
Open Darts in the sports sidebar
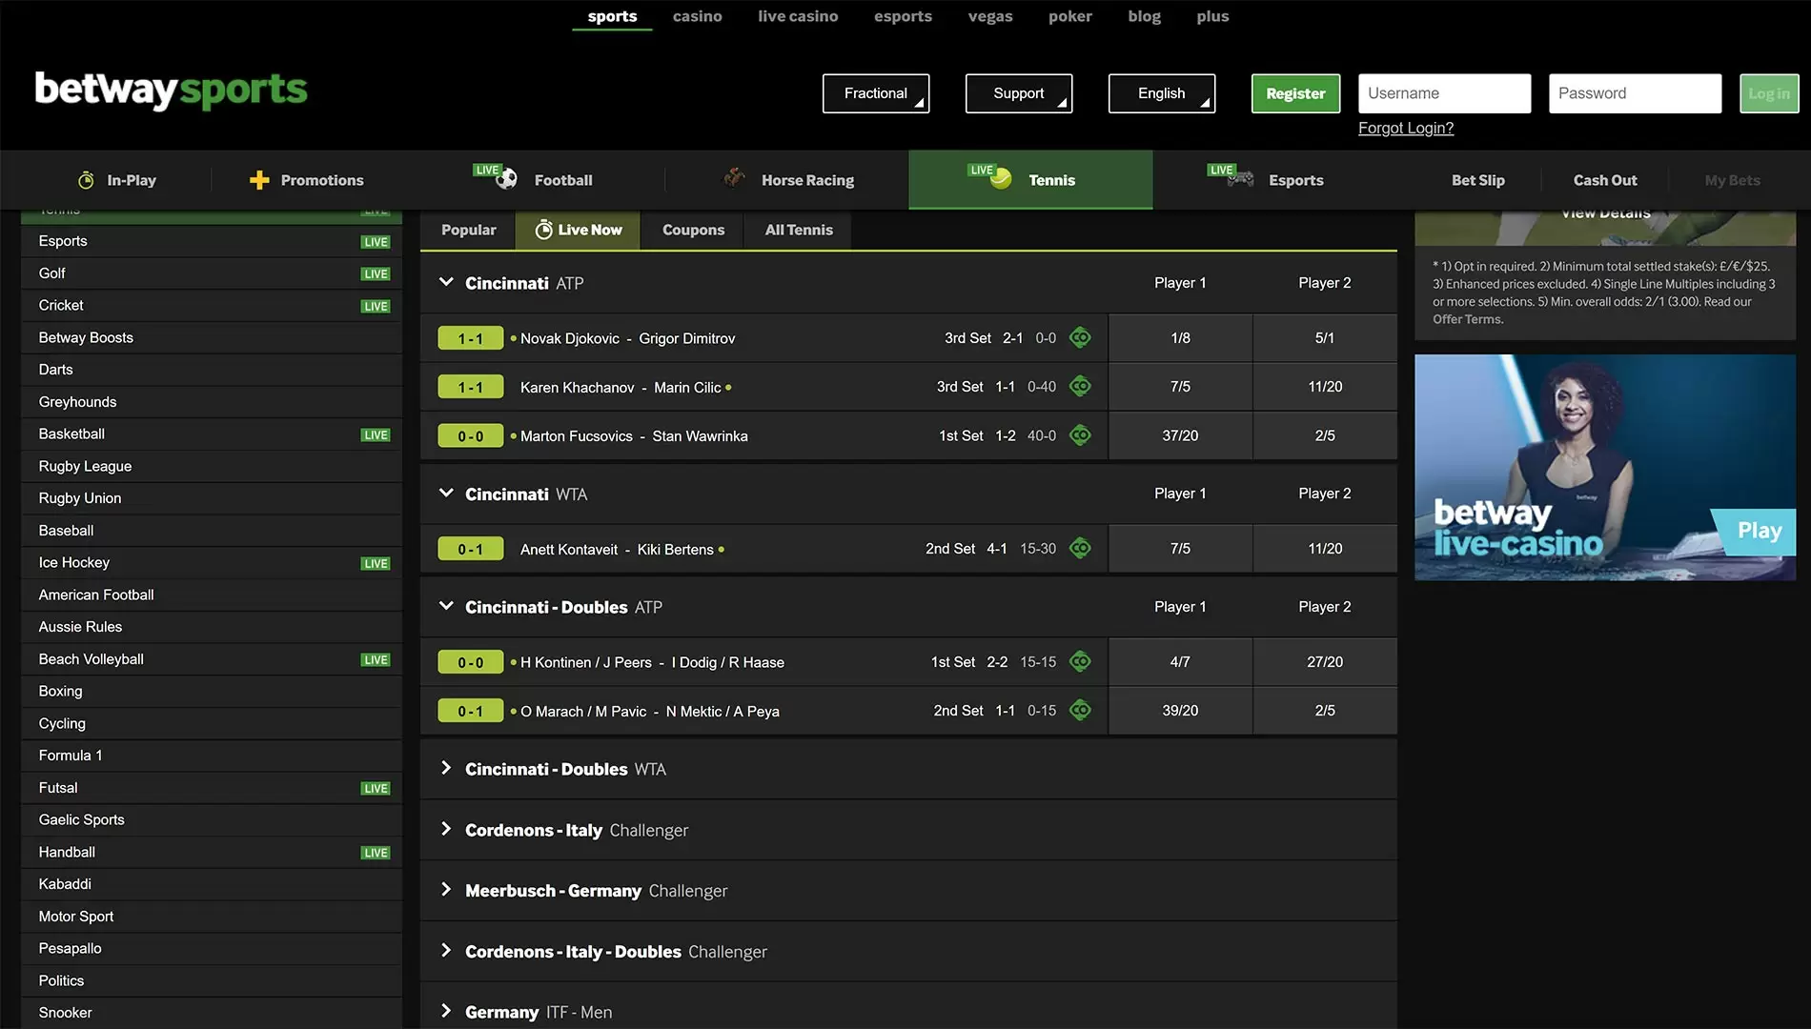pyautogui.click(x=212, y=370)
